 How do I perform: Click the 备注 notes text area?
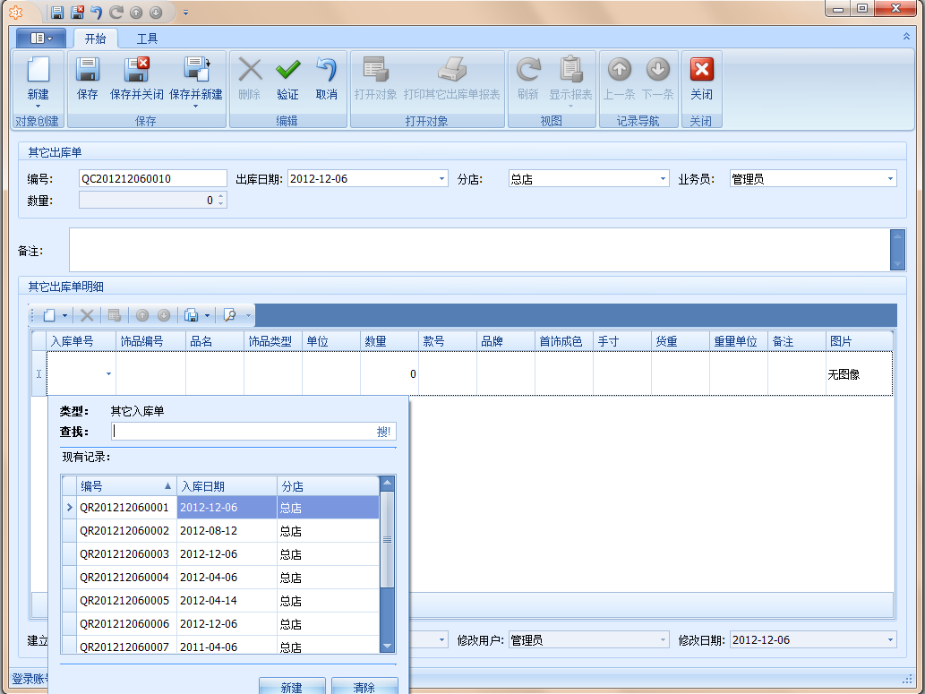click(x=479, y=250)
